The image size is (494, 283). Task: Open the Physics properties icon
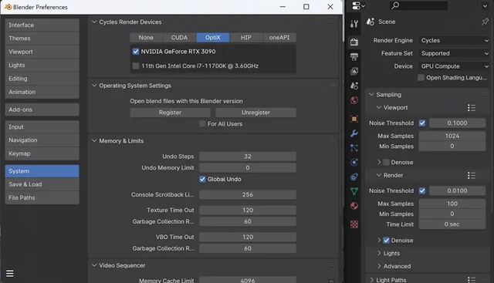(354, 162)
